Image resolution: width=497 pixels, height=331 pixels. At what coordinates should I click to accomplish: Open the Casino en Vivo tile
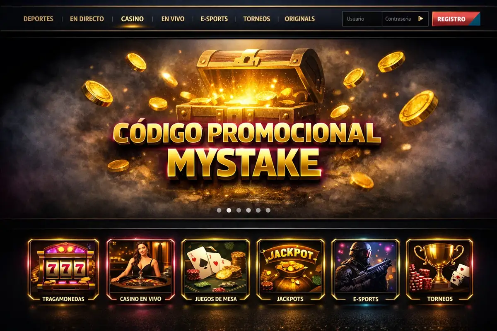tap(140, 269)
